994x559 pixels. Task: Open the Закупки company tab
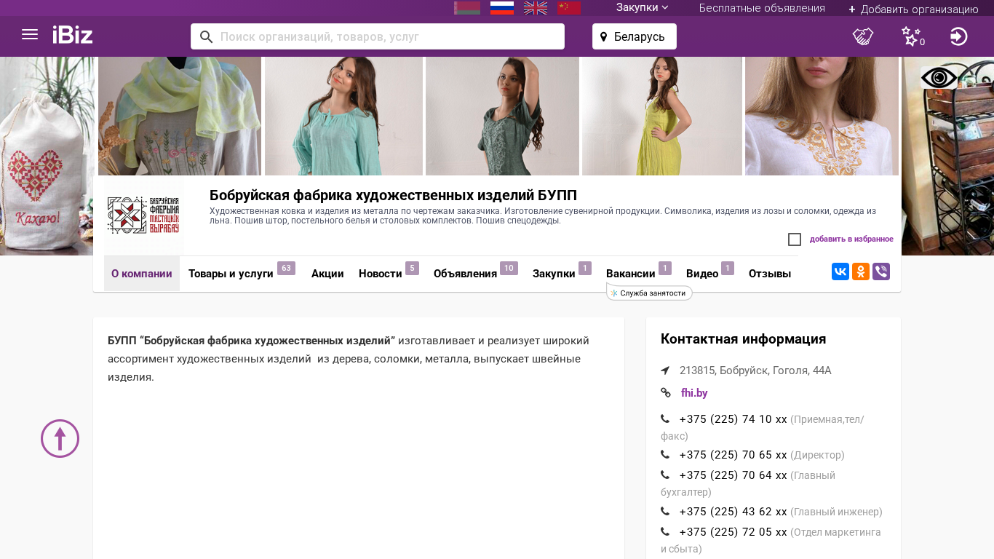click(554, 274)
